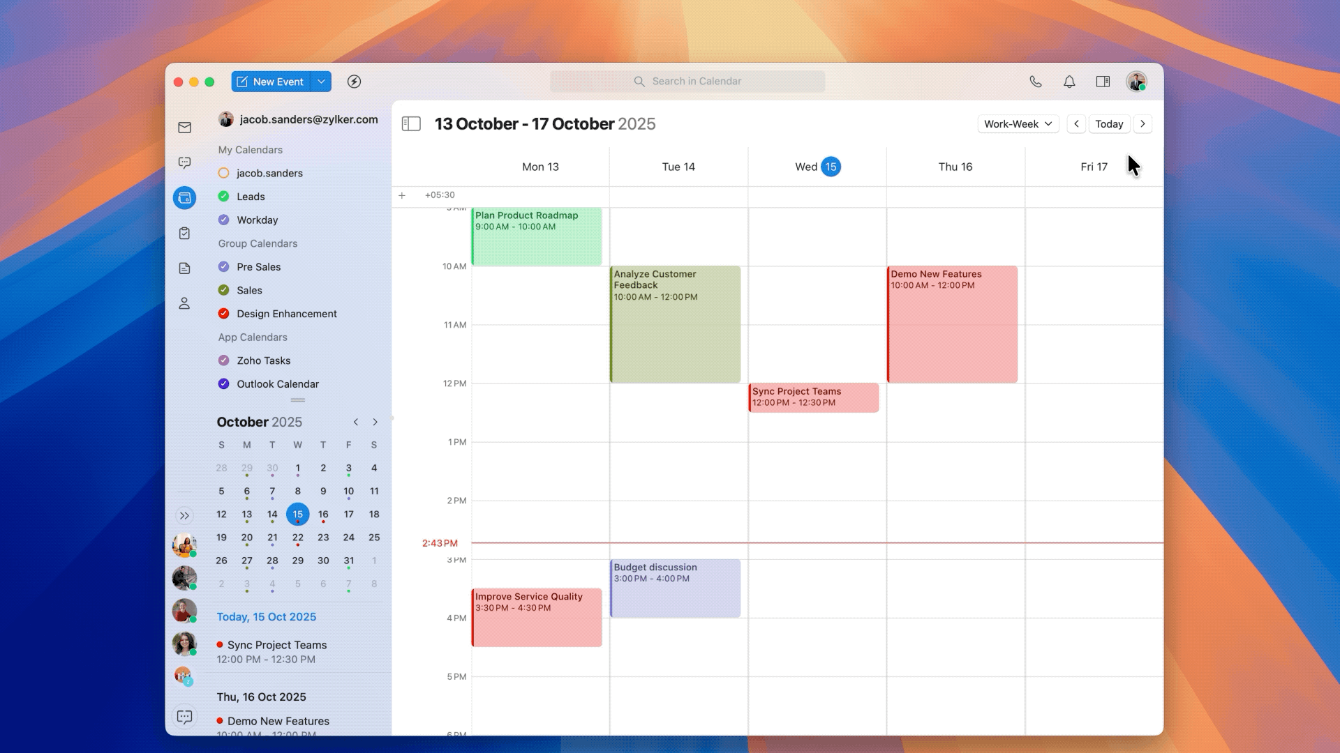The image size is (1340, 753).
Task: Open the Plan Product Roadmap event
Action: [x=537, y=236]
